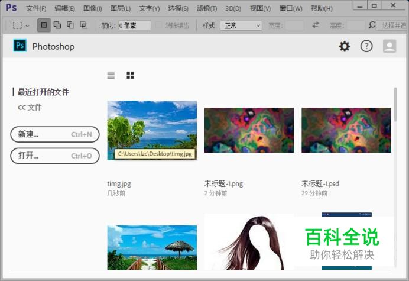Click the 打开... Ctrl+O button
The width and height of the screenshot is (409, 281).
click(55, 156)
